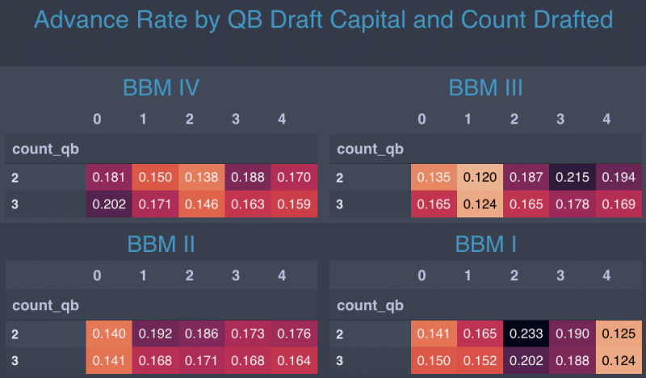Click the BBM I table heading
The width and height of the screenshot is (646, 378).
[x=485, y=244]
